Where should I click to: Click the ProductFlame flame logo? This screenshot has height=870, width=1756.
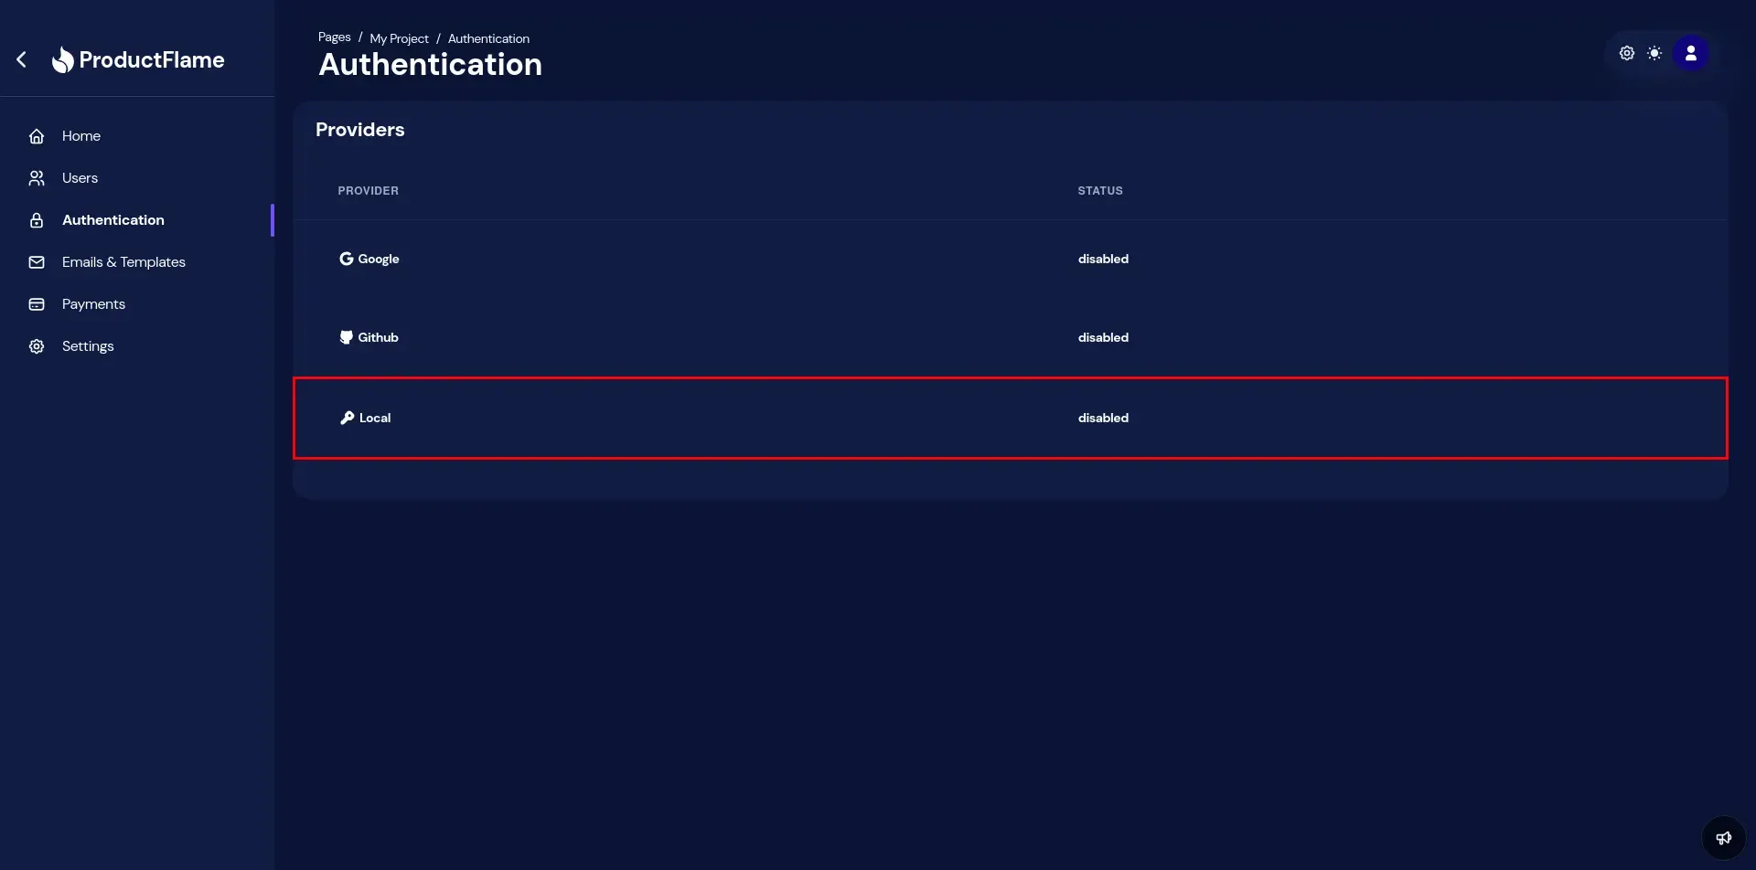(62, 60)
